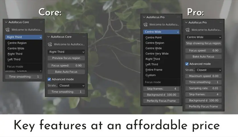Click drag handle dots of second Autofocus Core panel
Viewport: 238px width, 137px height.
pyautogui.click(x=84, y=37)
